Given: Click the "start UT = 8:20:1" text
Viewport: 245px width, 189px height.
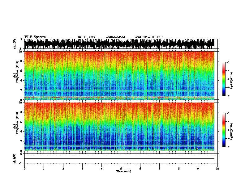Looking at the screenshot, I should (x=149, y=37).
